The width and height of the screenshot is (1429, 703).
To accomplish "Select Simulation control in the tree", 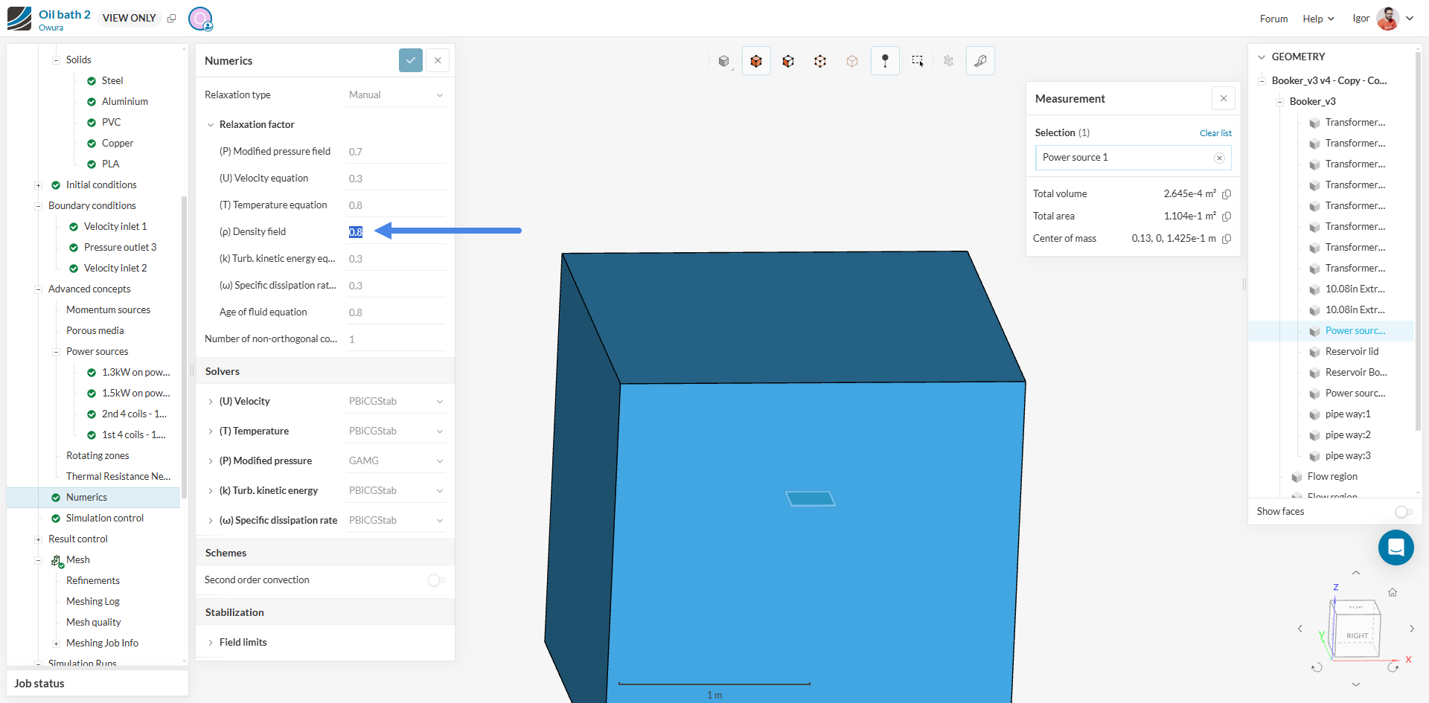I will (105, 519).
